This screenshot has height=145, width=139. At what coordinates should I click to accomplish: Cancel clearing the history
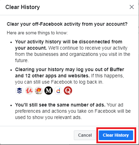(x=85, y=135)
